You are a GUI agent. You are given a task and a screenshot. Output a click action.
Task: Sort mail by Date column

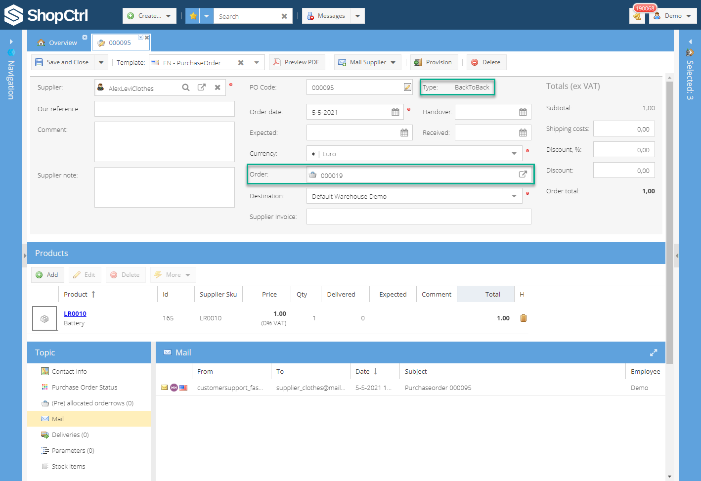point(375,371)
